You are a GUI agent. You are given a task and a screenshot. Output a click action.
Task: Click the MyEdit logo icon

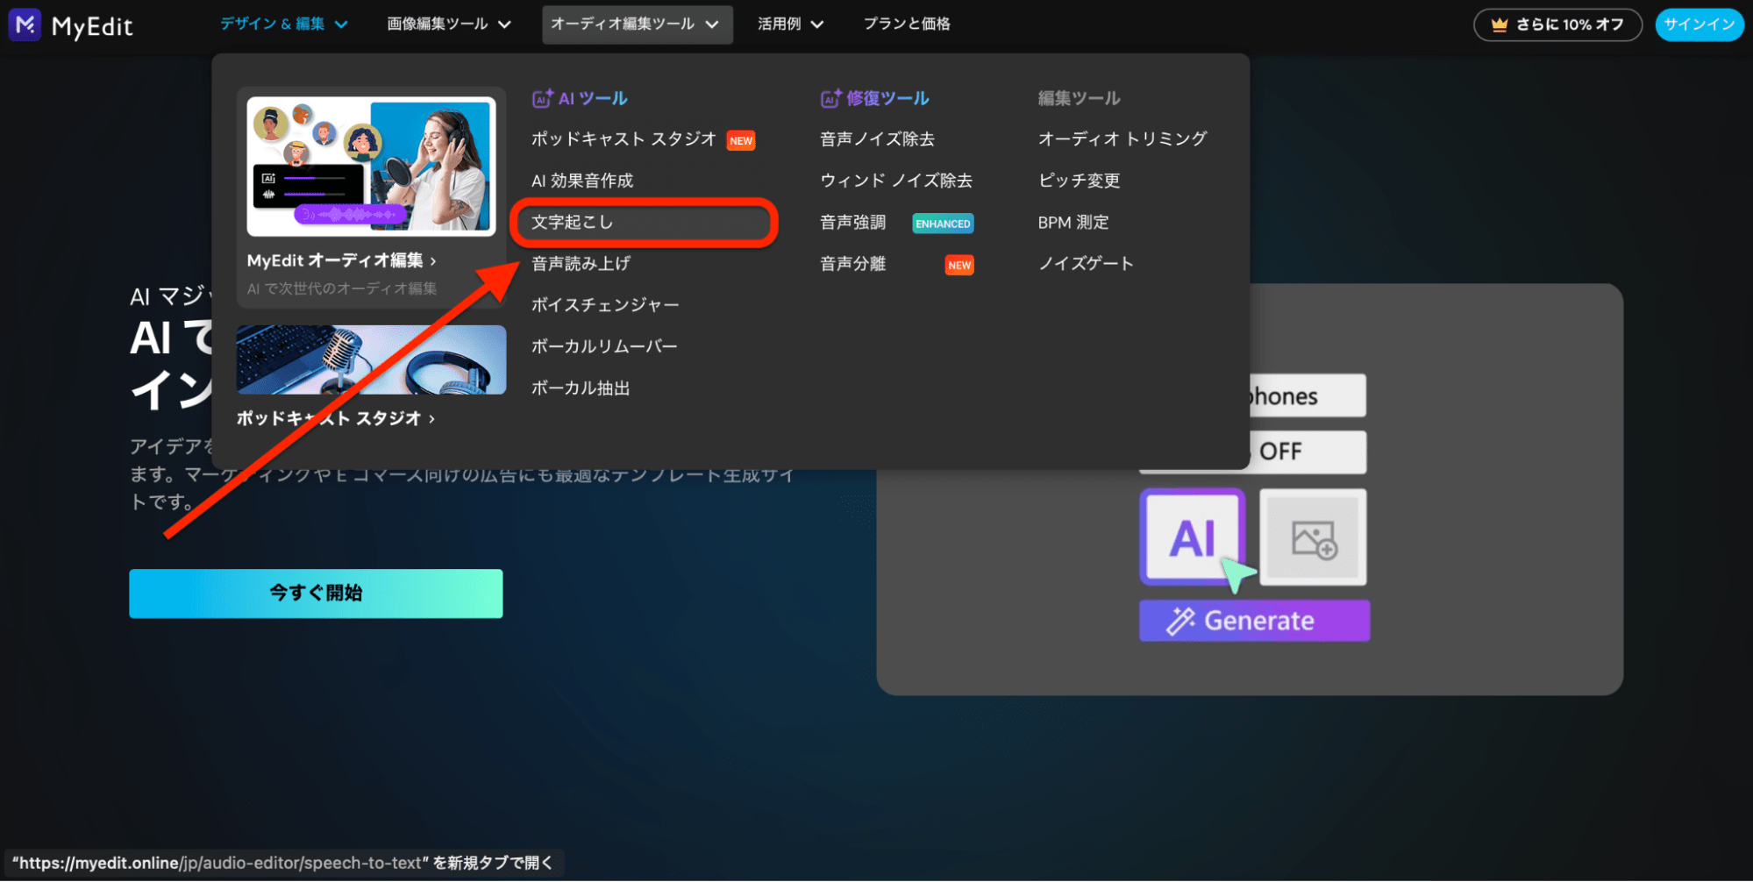[x=25, y=25]
